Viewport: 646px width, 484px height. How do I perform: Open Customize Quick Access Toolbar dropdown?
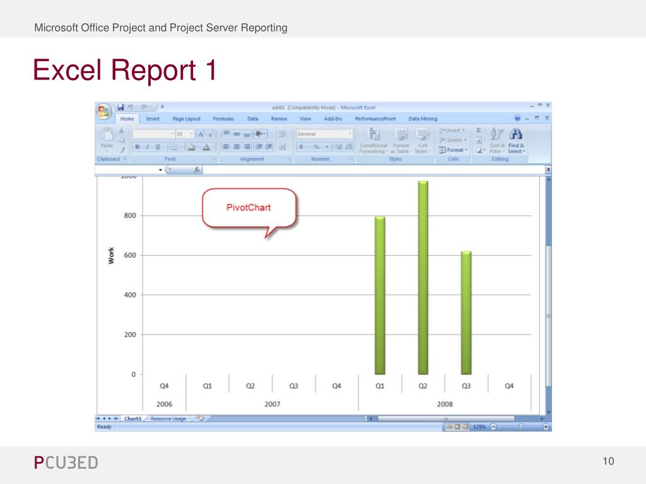coord(162,107)
